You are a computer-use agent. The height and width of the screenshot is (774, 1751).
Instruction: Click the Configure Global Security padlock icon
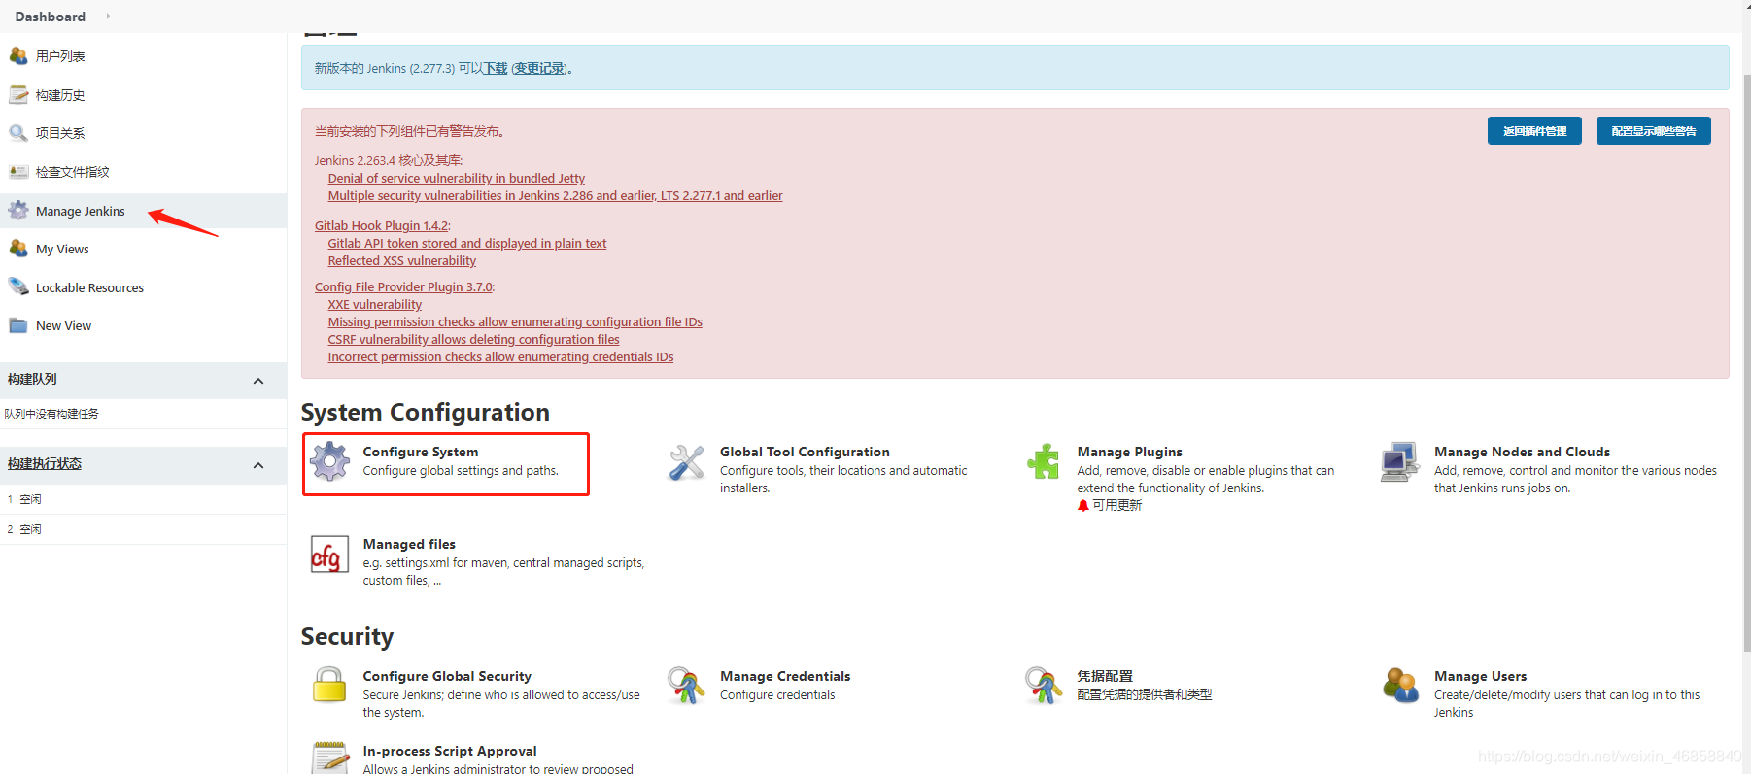(329, 685)
